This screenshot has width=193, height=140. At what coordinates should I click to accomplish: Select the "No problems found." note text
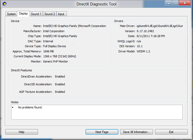coord(30,107)
